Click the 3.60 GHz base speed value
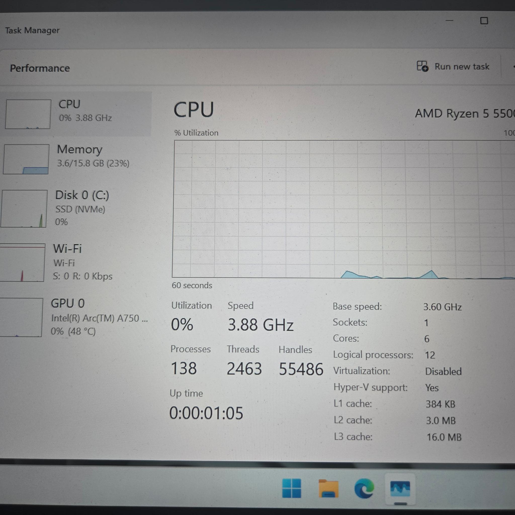This screenshot has width=515, height=515. coord(443,307)
